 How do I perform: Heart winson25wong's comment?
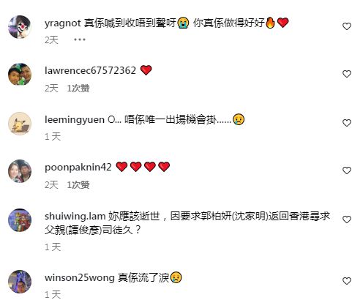click(x=346, y=281)
